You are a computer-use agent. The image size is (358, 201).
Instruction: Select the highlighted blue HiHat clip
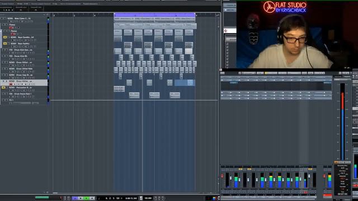pyautogui.click(x=185, y=83)
